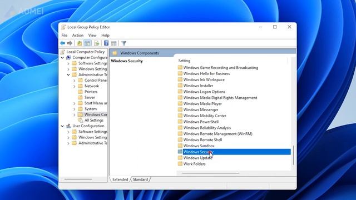Image resolution: width=356 pixels, height=200 pixels.
Task: Click folder icon beside Windows Update
Action: (180, 158)
